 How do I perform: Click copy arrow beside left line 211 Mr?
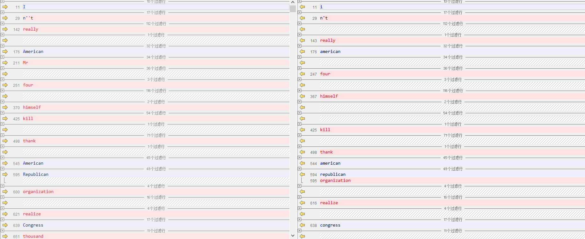coord(5,63)
